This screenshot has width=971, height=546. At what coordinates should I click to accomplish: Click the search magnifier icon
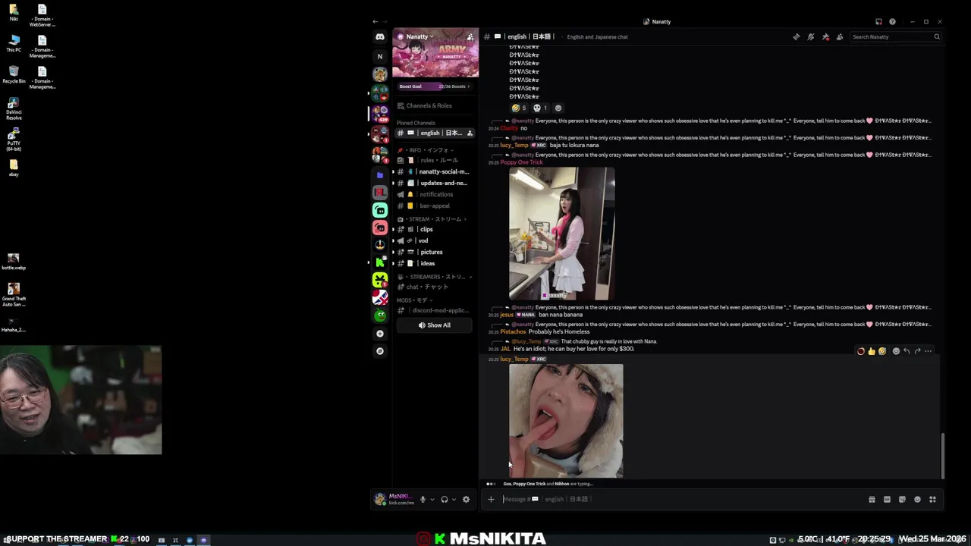937,36
